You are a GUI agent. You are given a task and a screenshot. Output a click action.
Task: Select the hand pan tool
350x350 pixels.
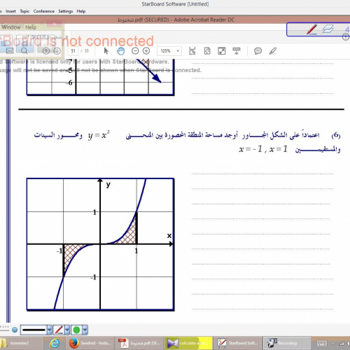click(120, 51)
